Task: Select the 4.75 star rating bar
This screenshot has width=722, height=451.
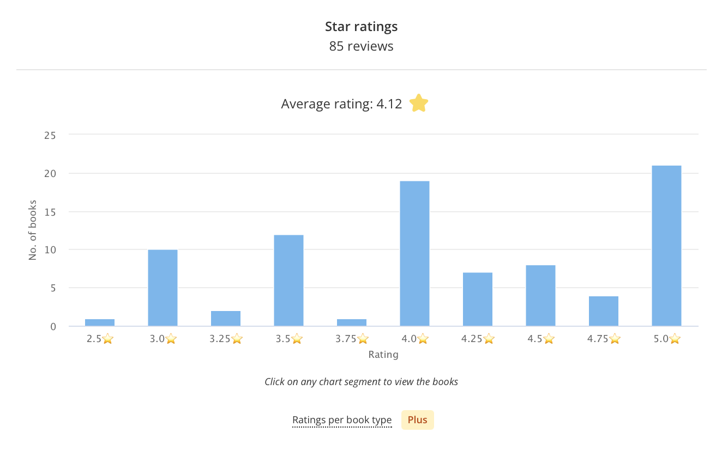Action: (x=604, y=311)
